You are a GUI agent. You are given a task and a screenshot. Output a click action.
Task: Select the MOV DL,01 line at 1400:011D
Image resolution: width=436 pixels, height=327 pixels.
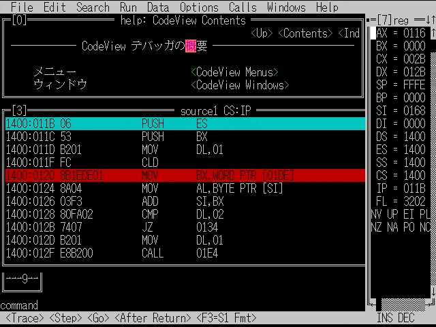tap(185, 149)
